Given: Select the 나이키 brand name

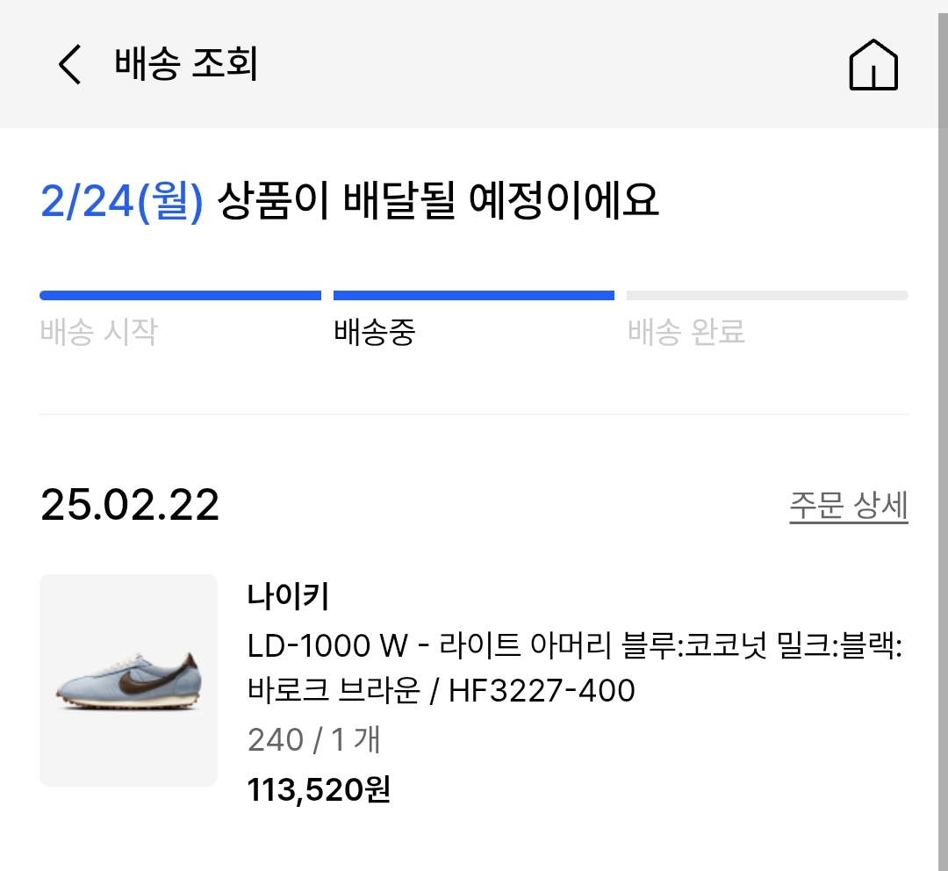Looking at the screenshot, I should (288, 597).
